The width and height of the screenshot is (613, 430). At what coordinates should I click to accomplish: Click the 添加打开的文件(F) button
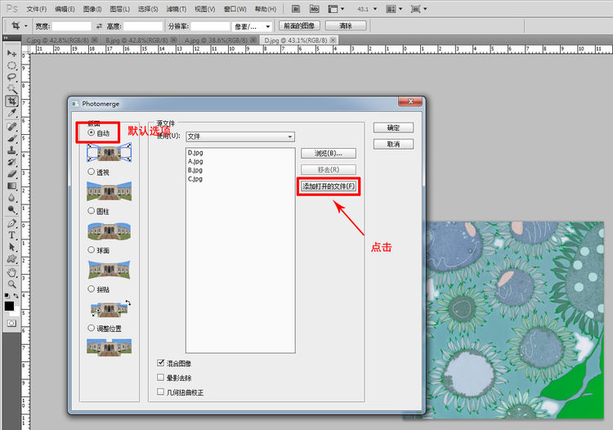click(x=329, y=186)
